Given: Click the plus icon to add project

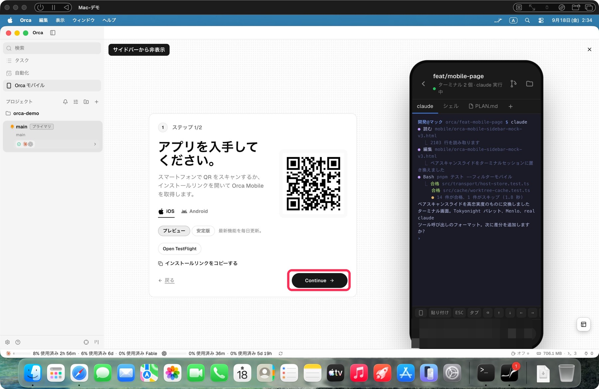Looking at the screenshot, I should [x=97, y=102].
